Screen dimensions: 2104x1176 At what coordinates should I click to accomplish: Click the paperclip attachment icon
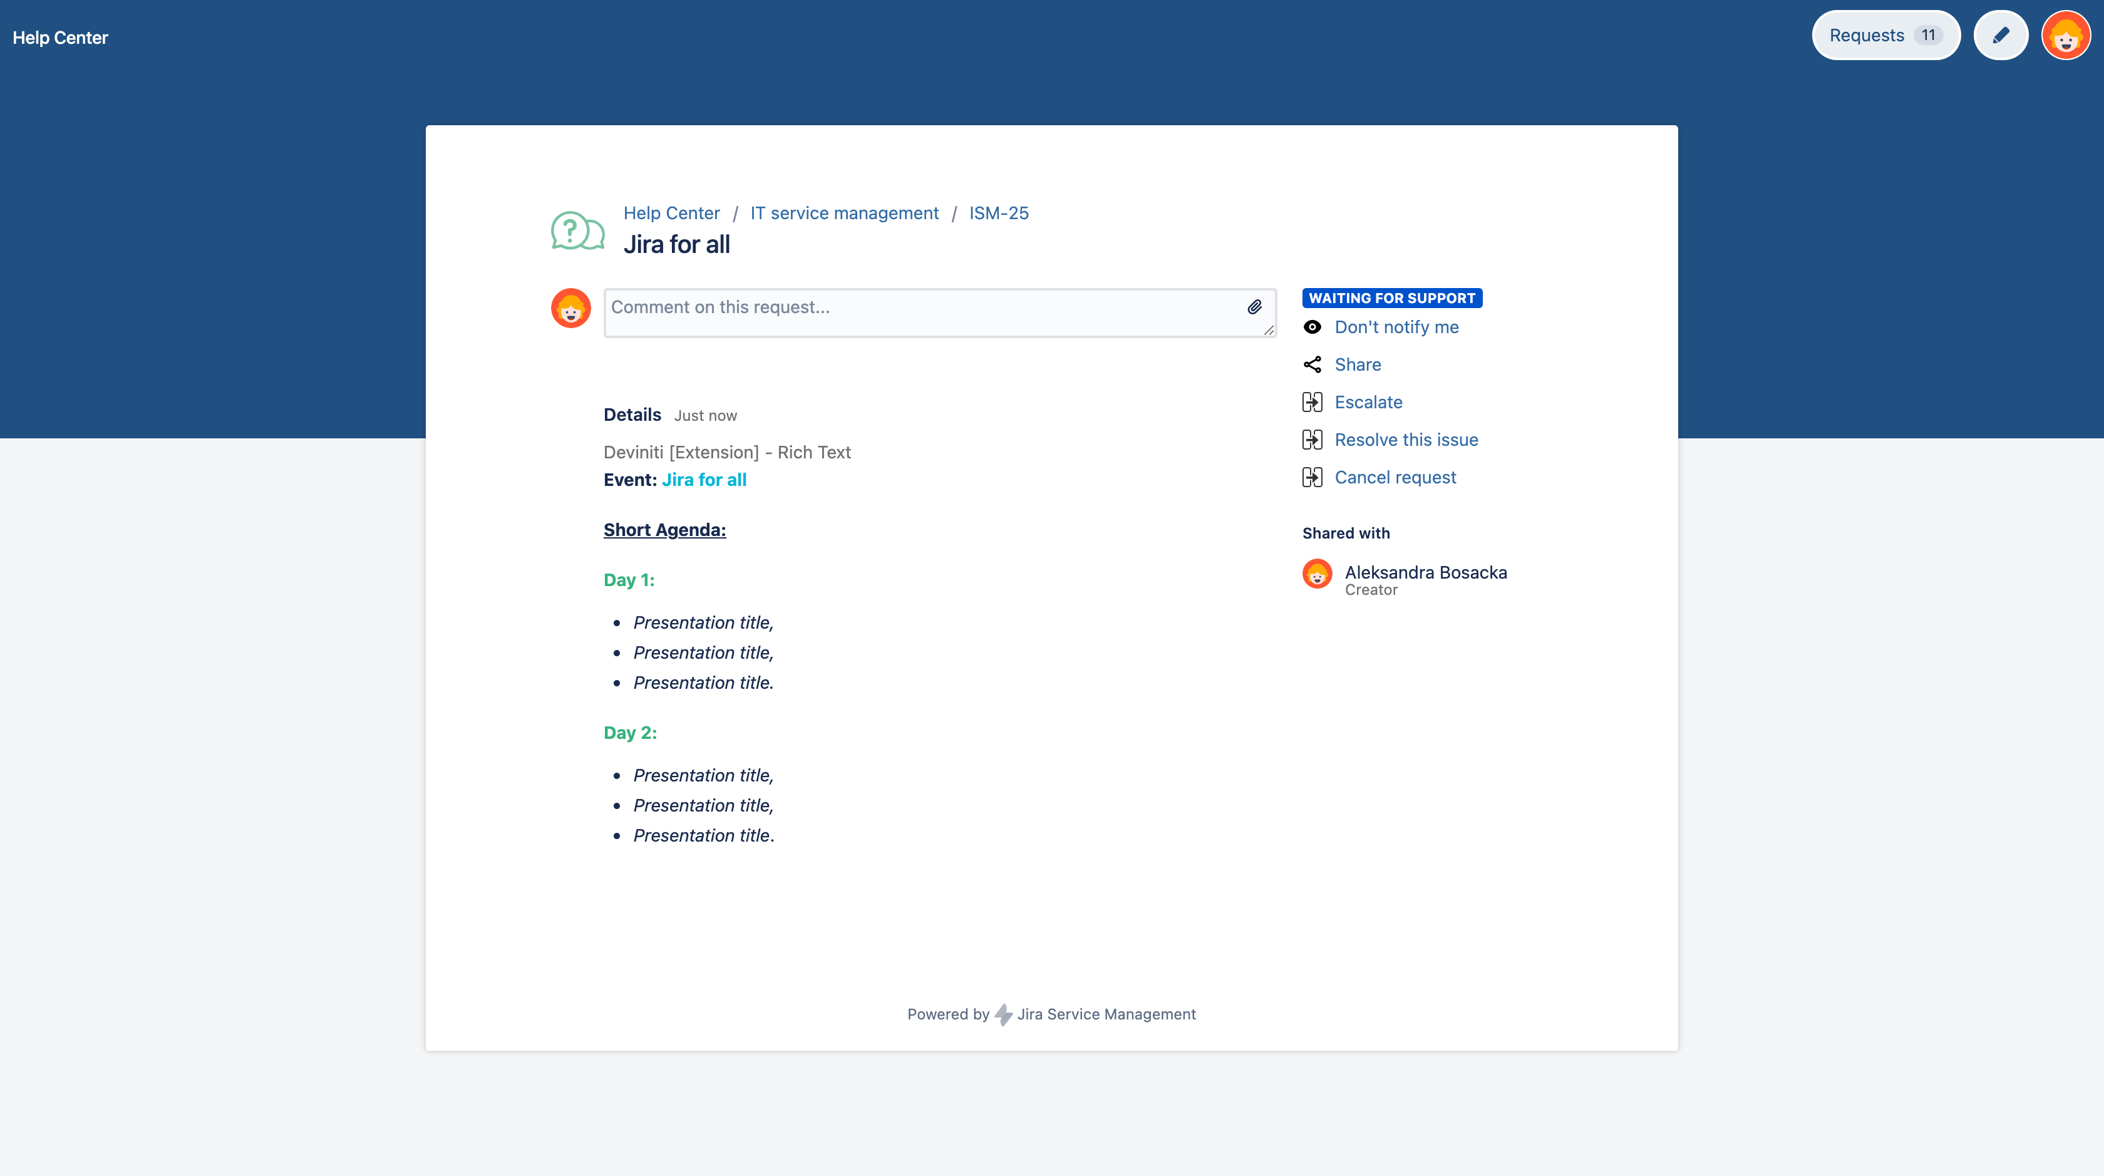pos(1254,307)
